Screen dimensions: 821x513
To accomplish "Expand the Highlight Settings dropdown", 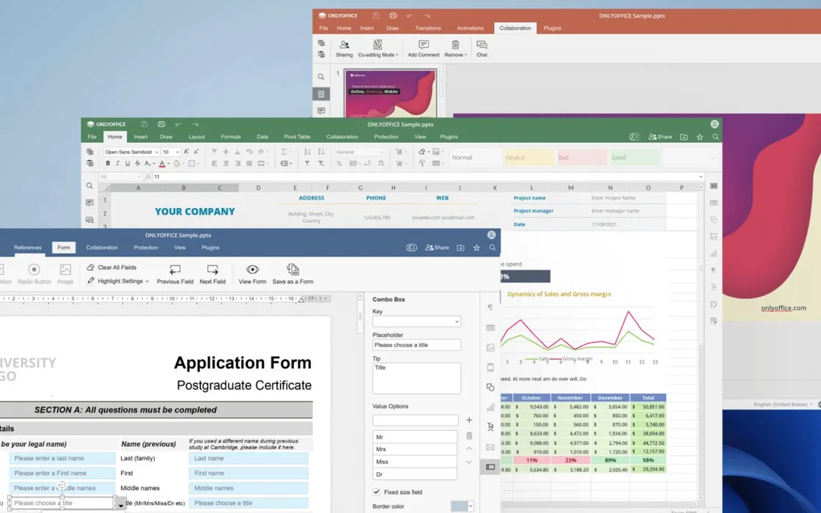I will tap(147, 281).
